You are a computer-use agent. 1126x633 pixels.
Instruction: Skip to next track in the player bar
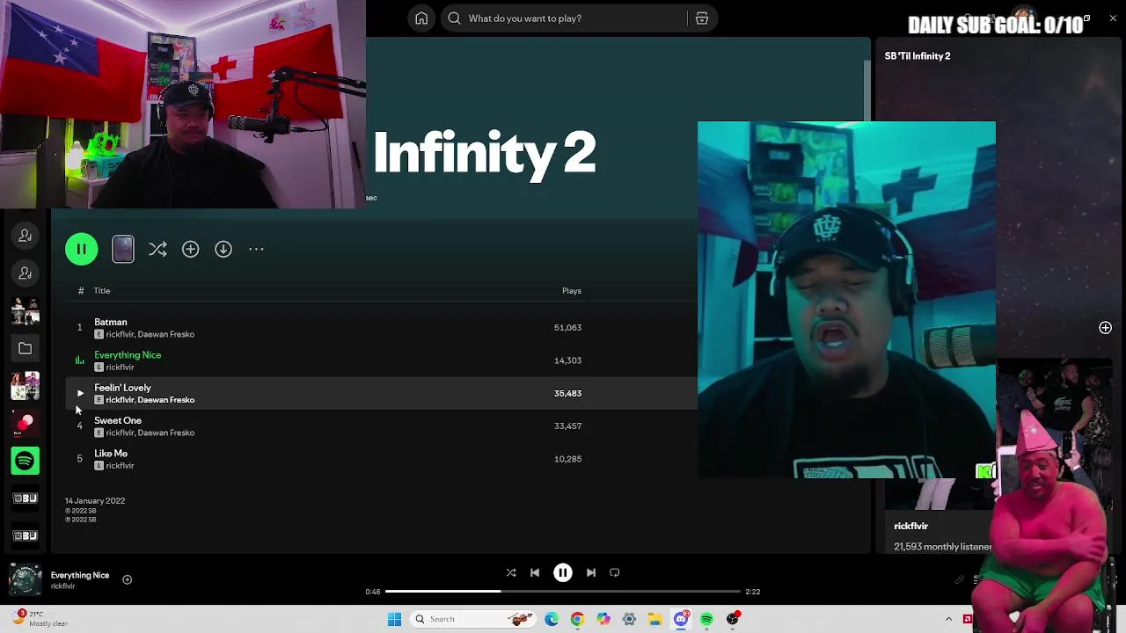(x=591, y=573)
